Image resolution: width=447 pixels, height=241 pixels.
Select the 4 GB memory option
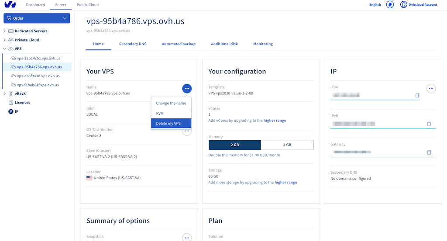pos(287,145)
